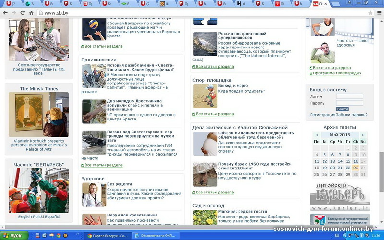The image size is (384, 240).
Task: Launch Chrome from the quick launch bar
Action: point(58,236)
